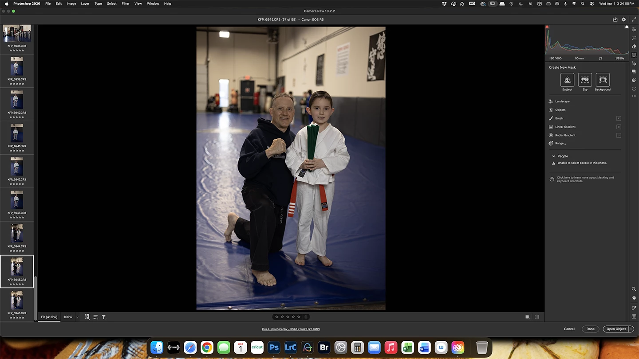Toggle highlight clipping warning in histogram

click(x=627, y=27)
